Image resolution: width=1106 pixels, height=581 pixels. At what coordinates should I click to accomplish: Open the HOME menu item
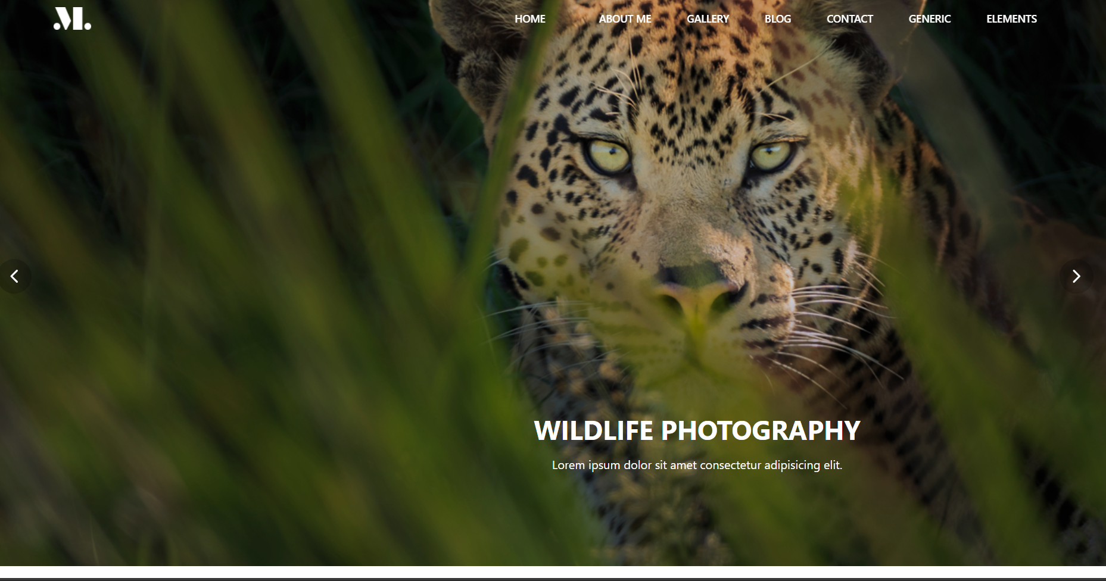click(530, 18)
